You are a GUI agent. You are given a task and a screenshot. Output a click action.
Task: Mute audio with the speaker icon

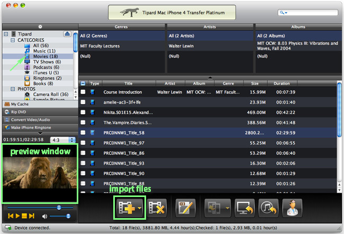point(44,216)
